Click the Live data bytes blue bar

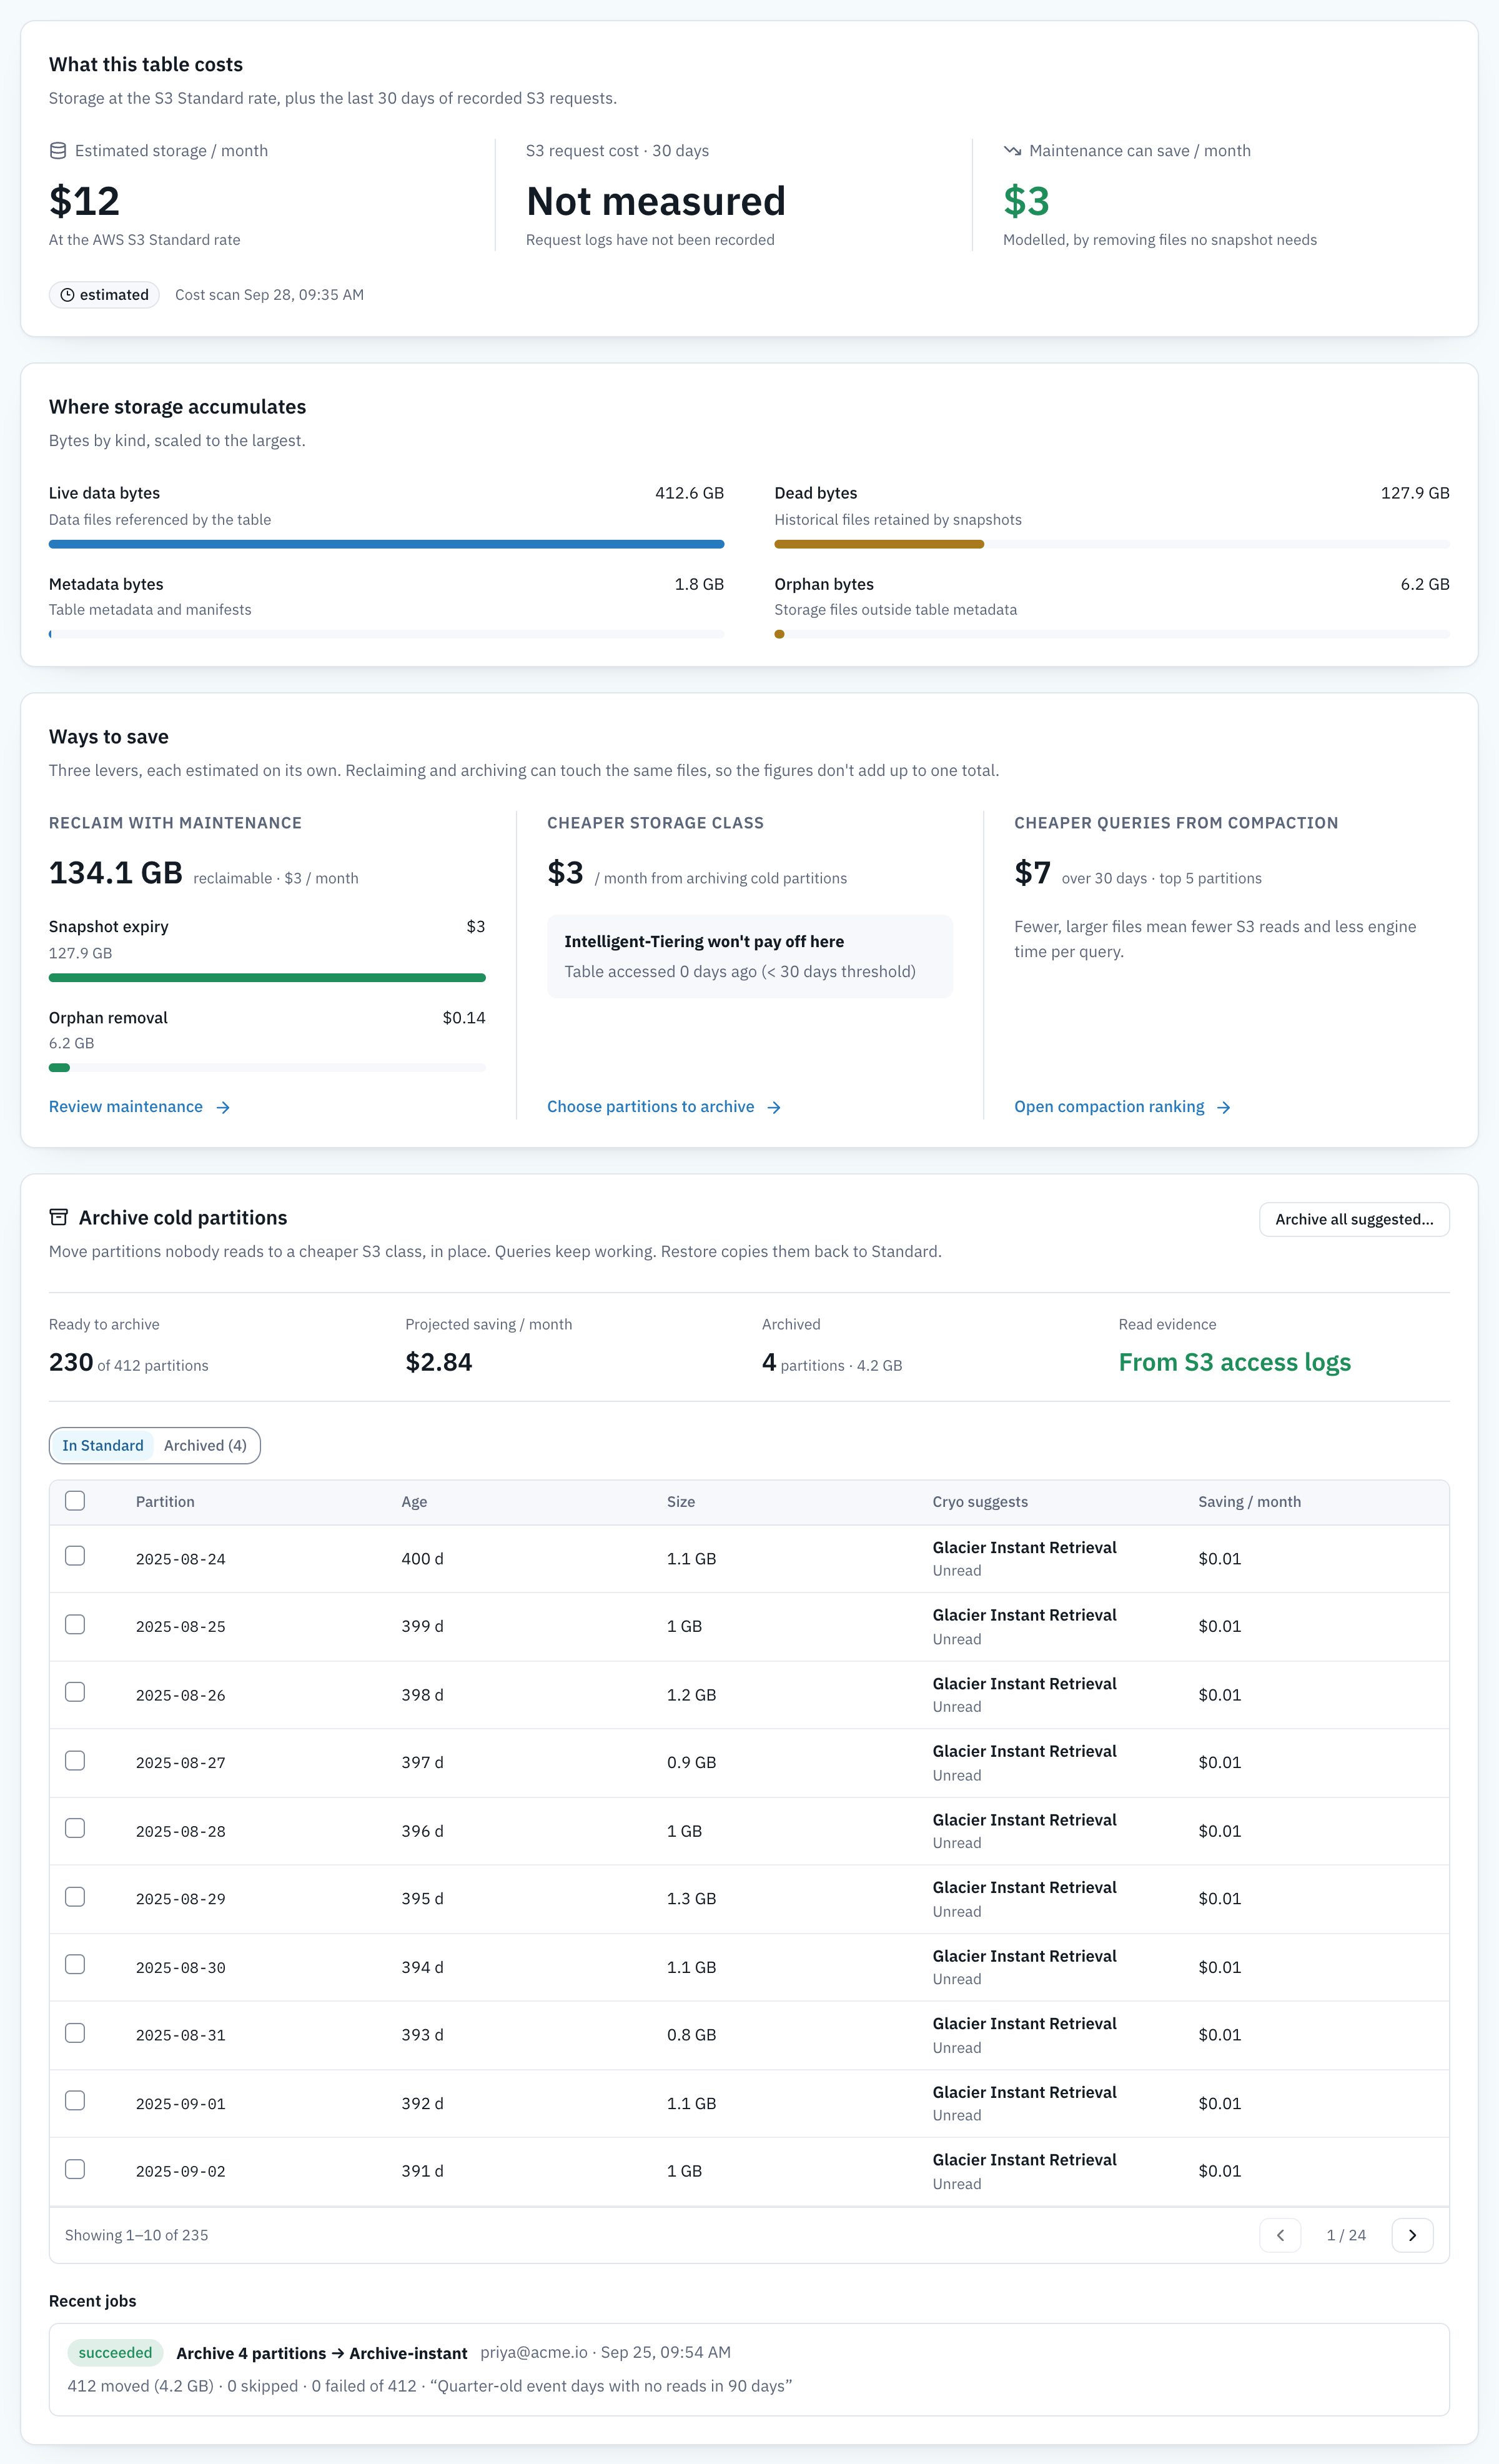[386, 544]
